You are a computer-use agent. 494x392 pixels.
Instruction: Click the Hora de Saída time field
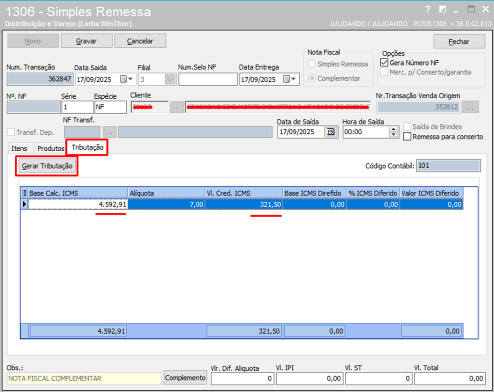[366, 132]
